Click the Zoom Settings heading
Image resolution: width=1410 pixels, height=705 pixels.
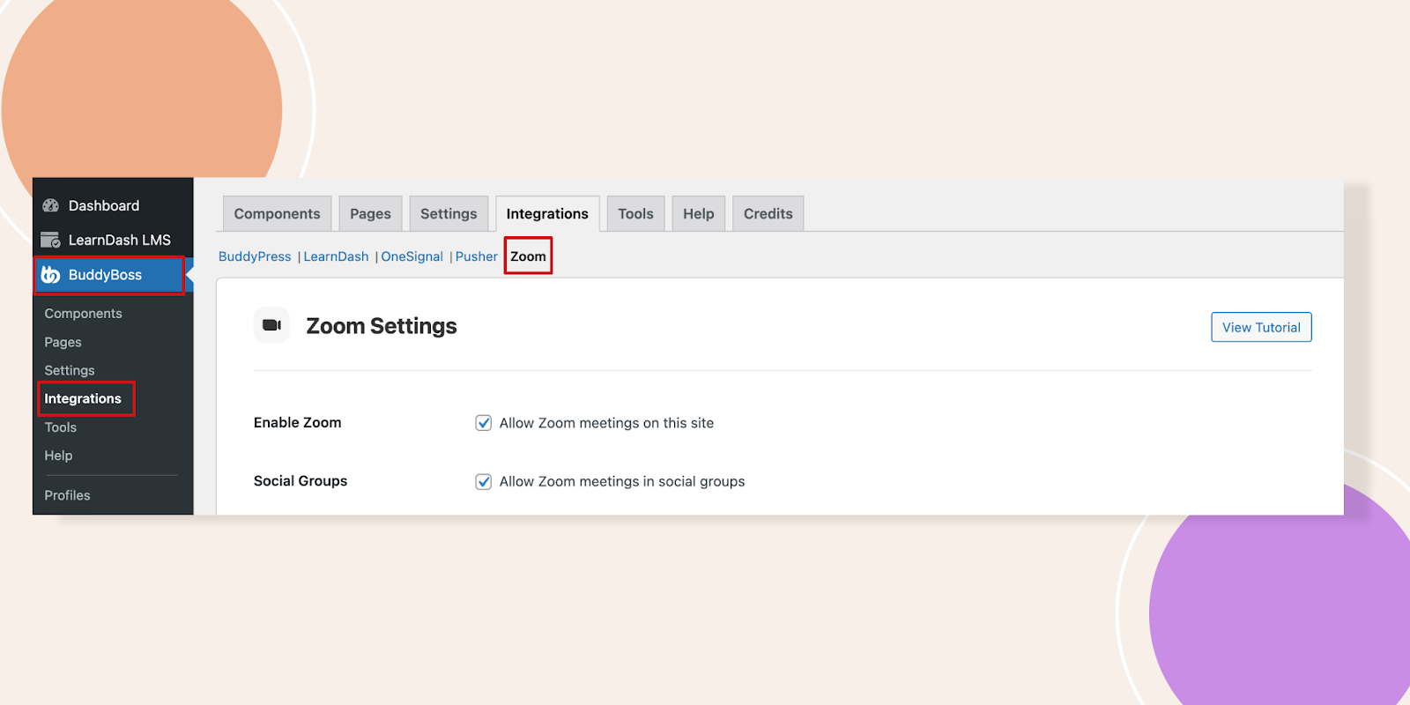point(382,326)
